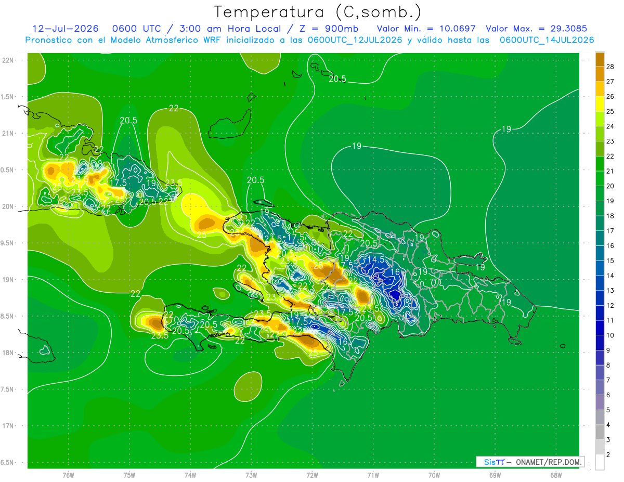
Task: Click the legend value 2
Action: click(x=608, y=455)
